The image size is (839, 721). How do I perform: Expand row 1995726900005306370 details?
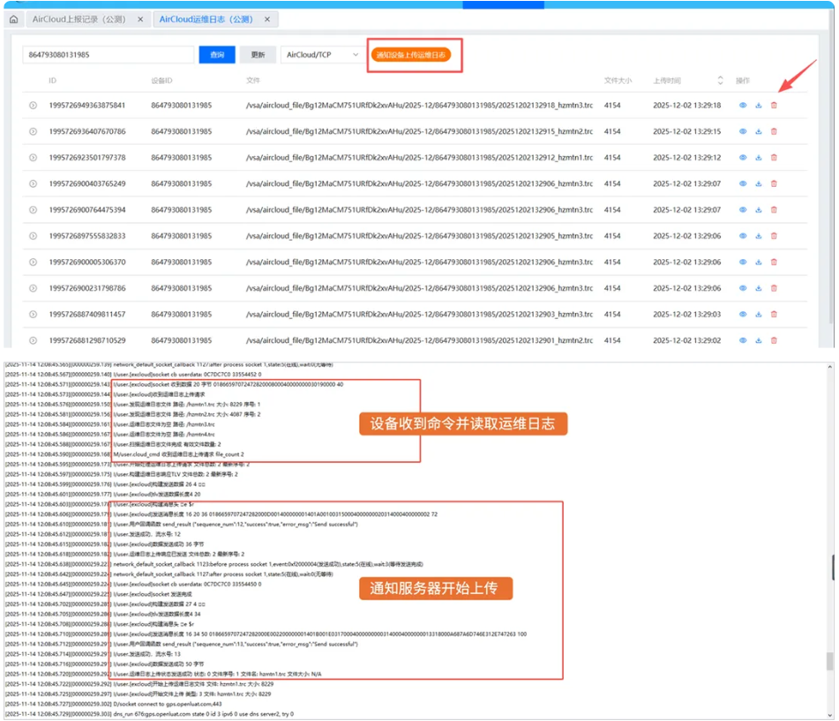tap(34, 263)
